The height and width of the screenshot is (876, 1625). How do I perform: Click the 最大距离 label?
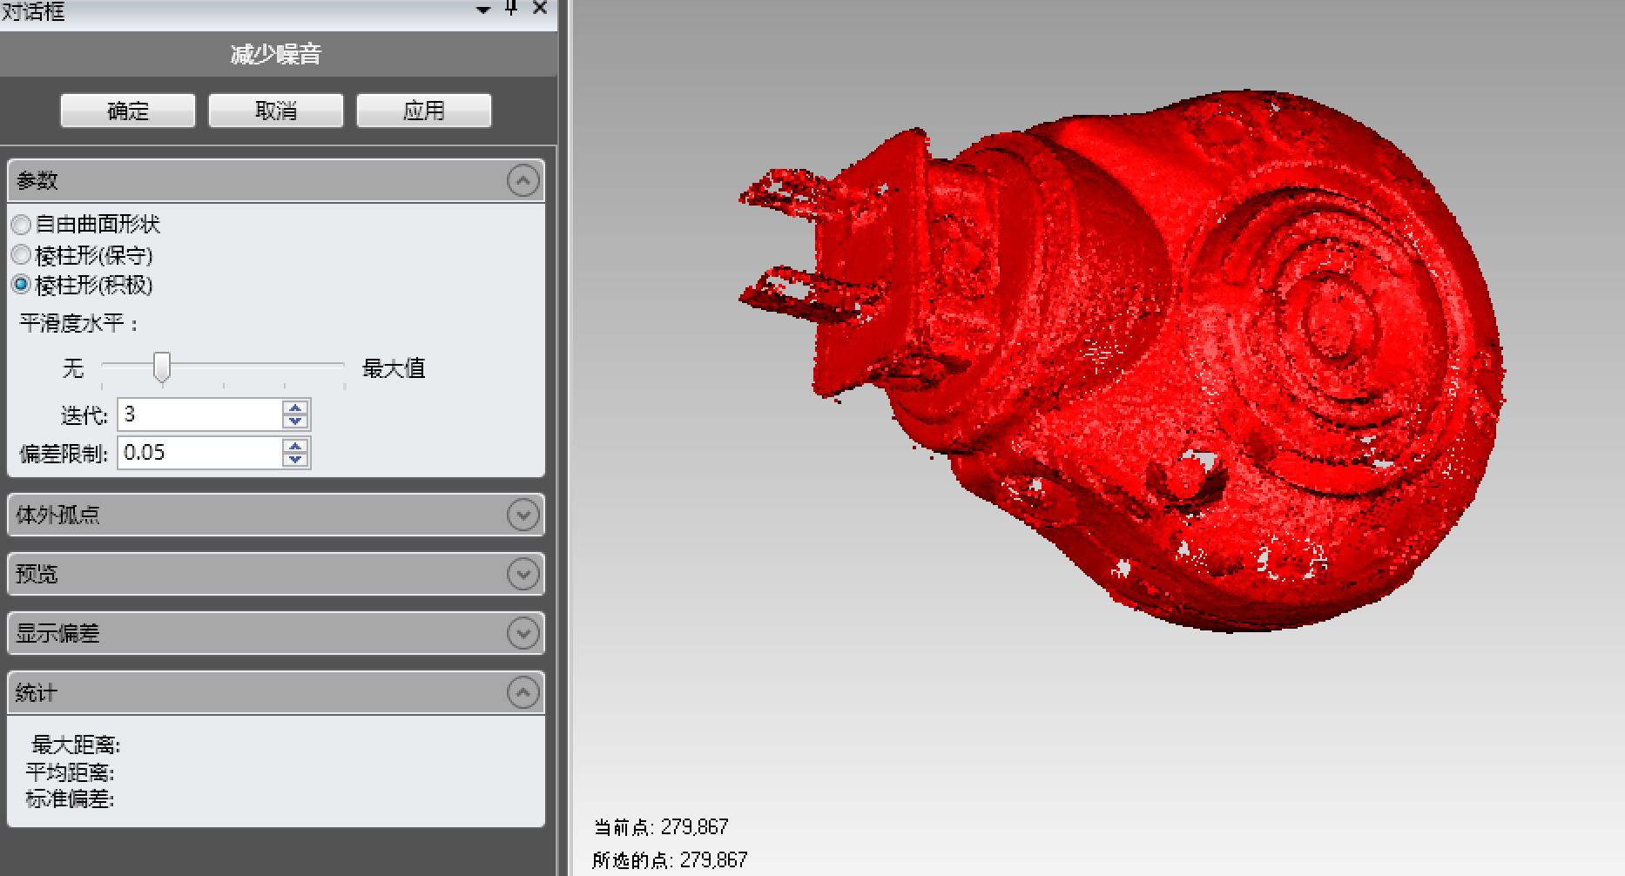point(76,745)
